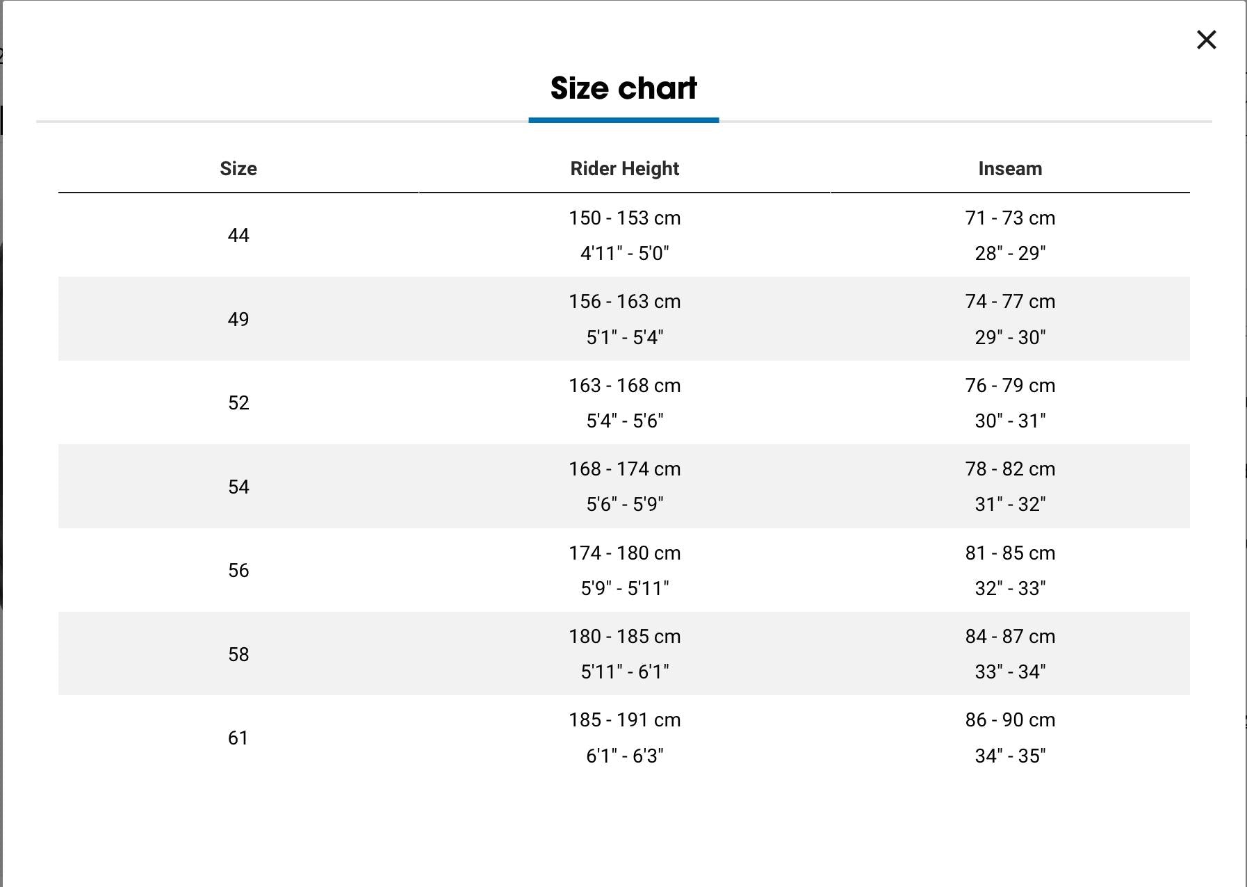The width and height of the screenshot is (1247, 887).
Task: Select size 52 row label
Action: (x=238, y=403)
